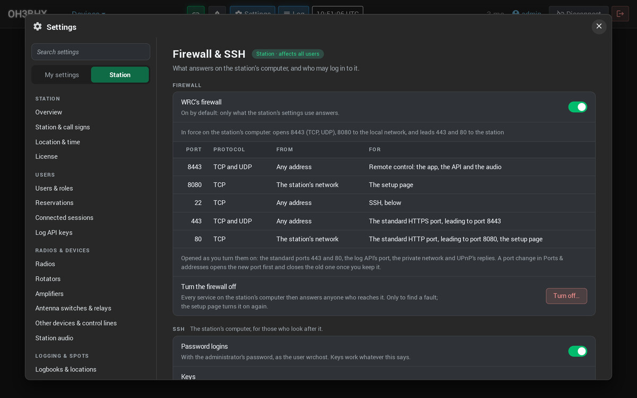Click the 'Password logins' label
Image resolution: width=637 pixels, height=398 pixels.
[204, 347]
